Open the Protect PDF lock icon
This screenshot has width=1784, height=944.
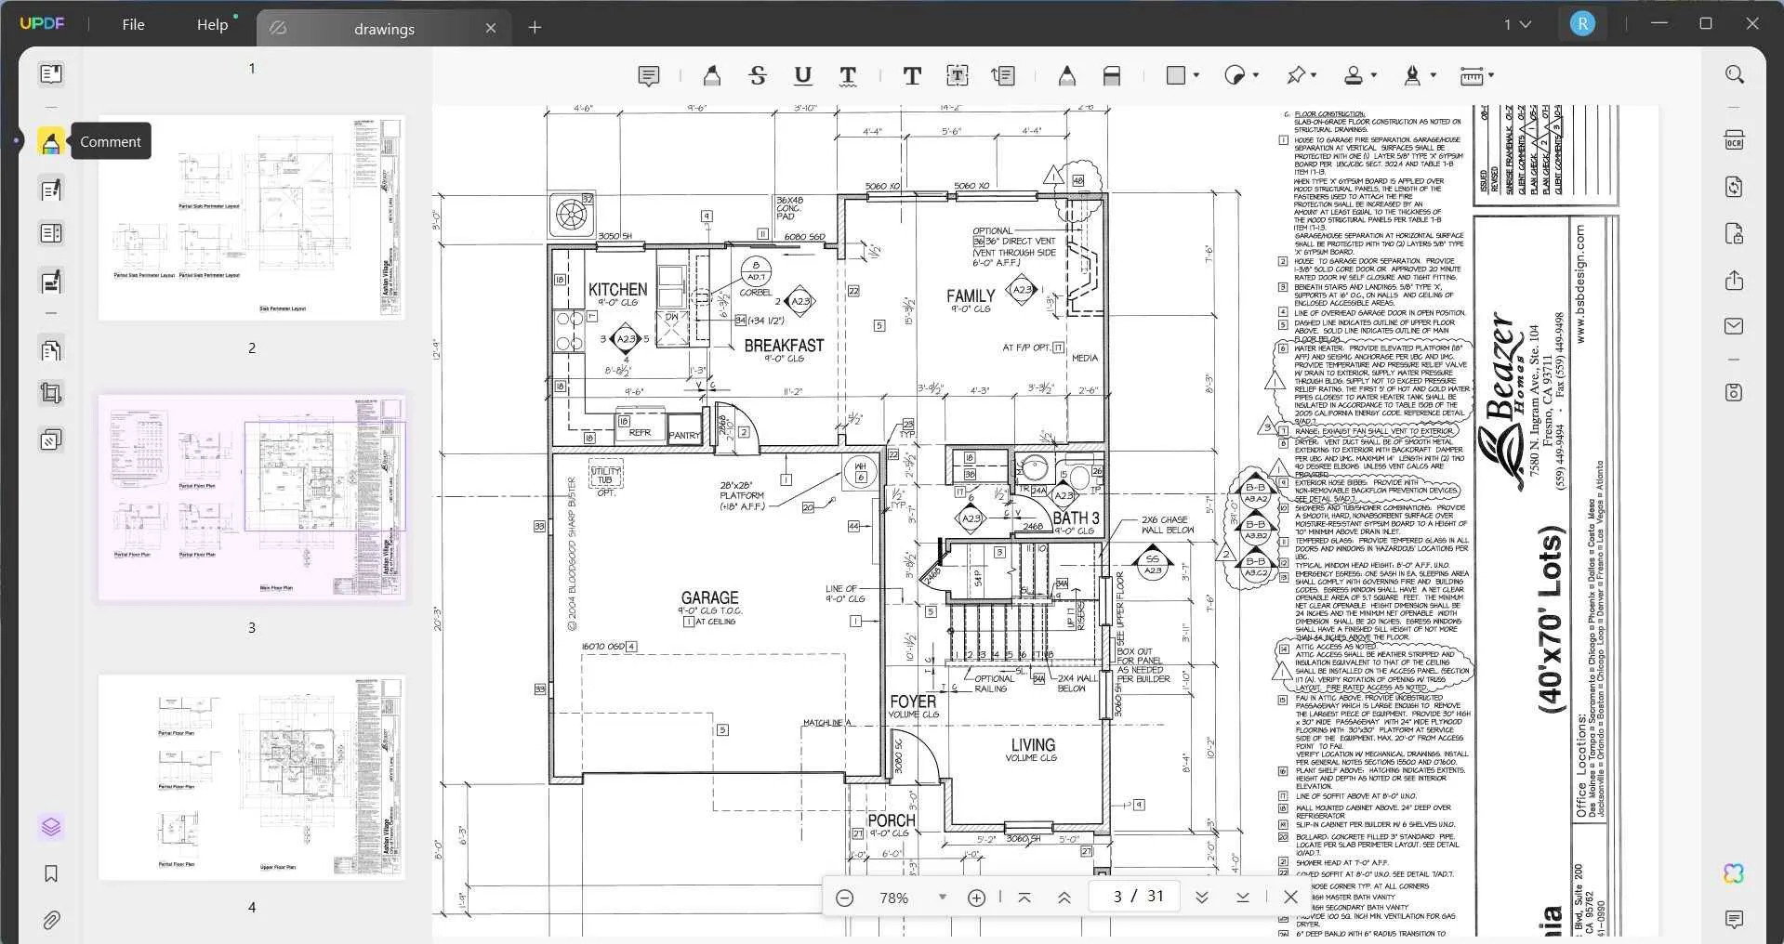(x=1734, y=233)
